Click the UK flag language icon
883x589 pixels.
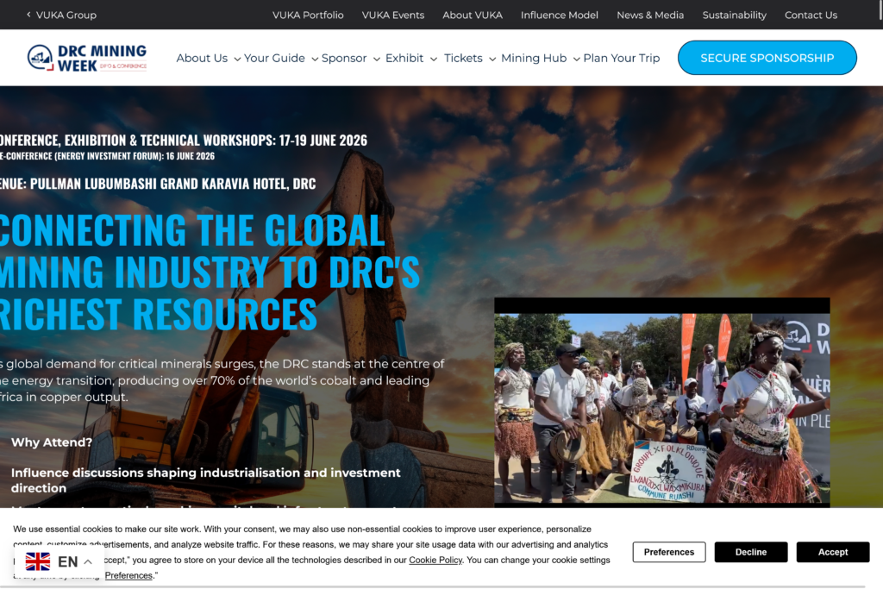38,561
